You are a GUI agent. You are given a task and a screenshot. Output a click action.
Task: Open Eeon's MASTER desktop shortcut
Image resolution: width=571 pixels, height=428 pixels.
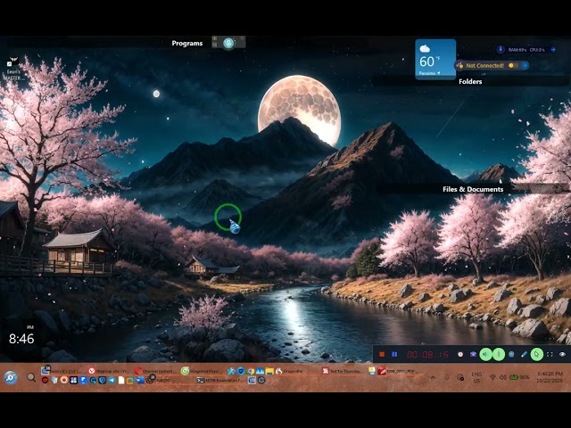(x=14, y=69)
